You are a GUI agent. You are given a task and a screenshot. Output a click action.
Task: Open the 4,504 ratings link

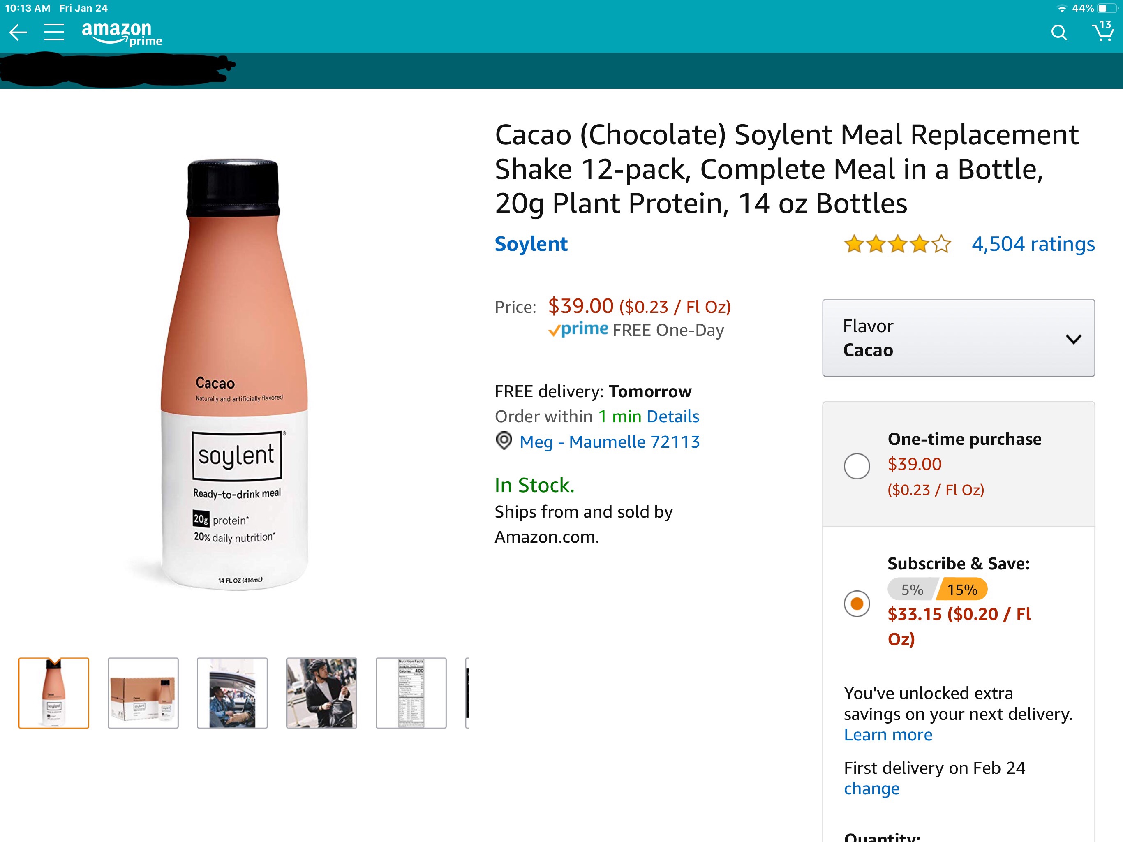1033,244
